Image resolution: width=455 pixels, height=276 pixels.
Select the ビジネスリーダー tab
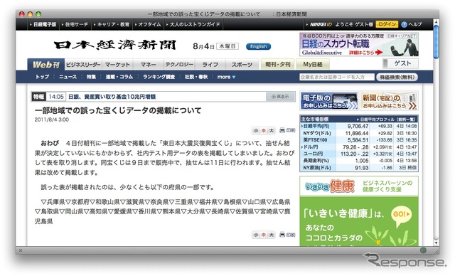83,65
